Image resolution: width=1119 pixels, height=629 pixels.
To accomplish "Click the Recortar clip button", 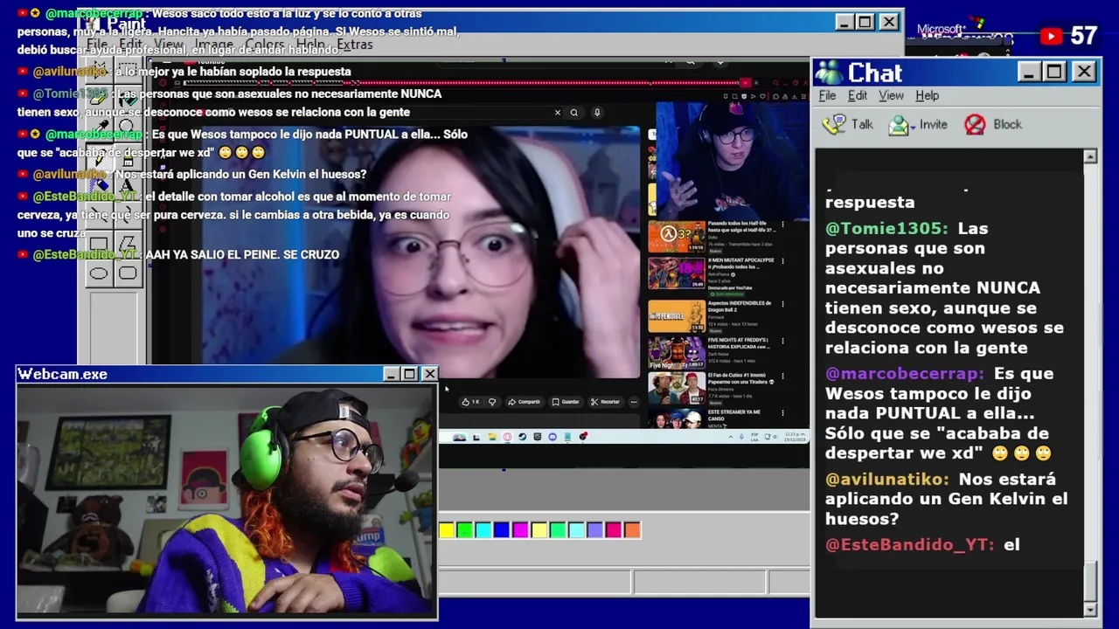I will [606, 402].
